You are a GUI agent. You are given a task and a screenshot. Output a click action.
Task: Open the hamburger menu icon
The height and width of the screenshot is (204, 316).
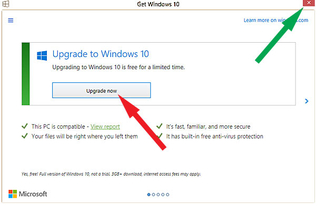(x=11, y=20)
